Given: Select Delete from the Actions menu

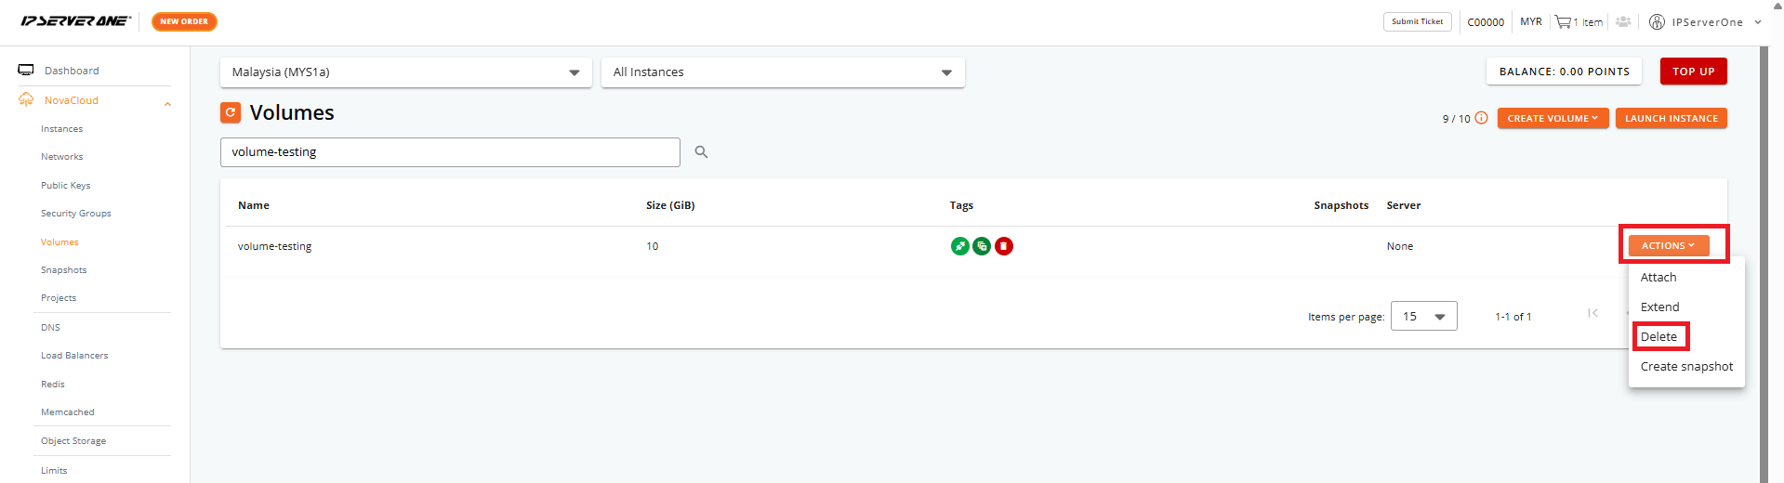Looking at the screenshot, I should click(1658, 337).
